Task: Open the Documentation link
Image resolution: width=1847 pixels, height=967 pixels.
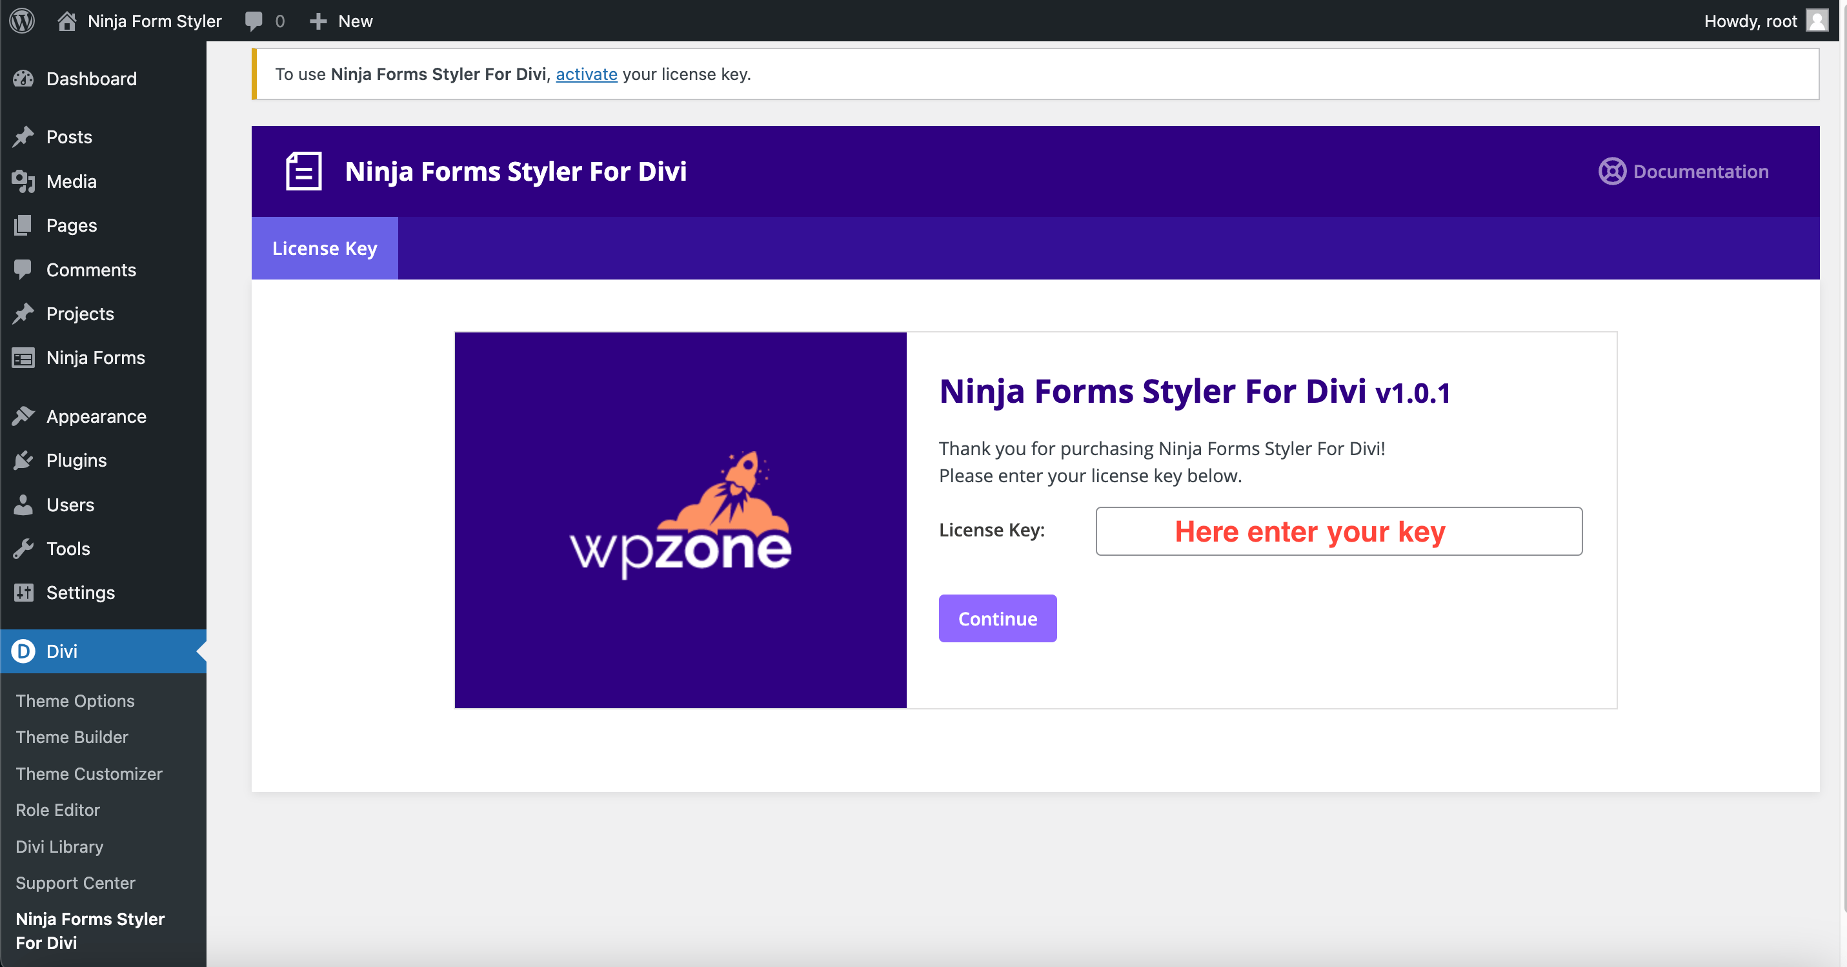Action: point(1684,172)
